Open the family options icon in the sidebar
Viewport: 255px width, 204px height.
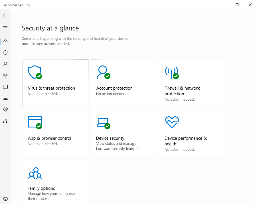(x=5, y=121)
